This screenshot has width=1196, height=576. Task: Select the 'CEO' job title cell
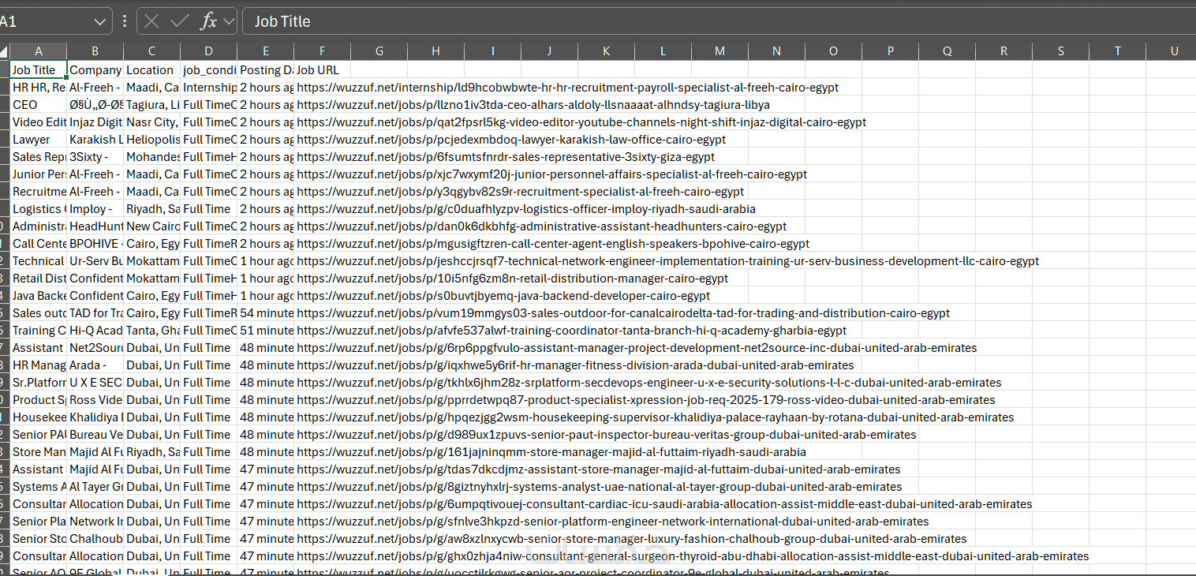coord(39,104)
